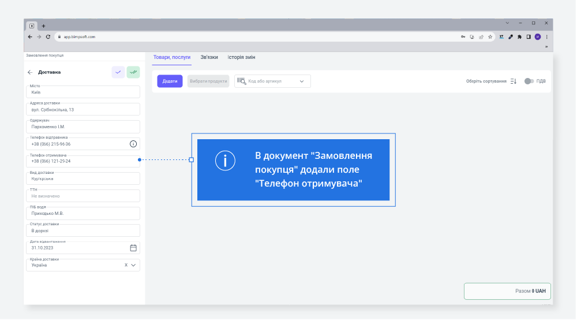Viewport: 577px width, 320px height.
Task: Toggle the ПДВ switch
Action: click(529, 81)
